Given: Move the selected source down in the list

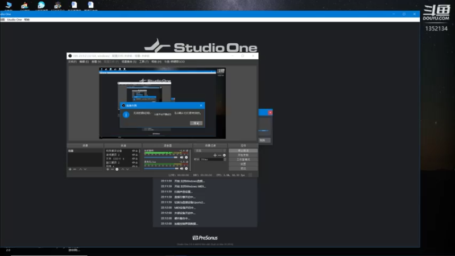Looking at the screenshot, I should (x=127, y=169).
